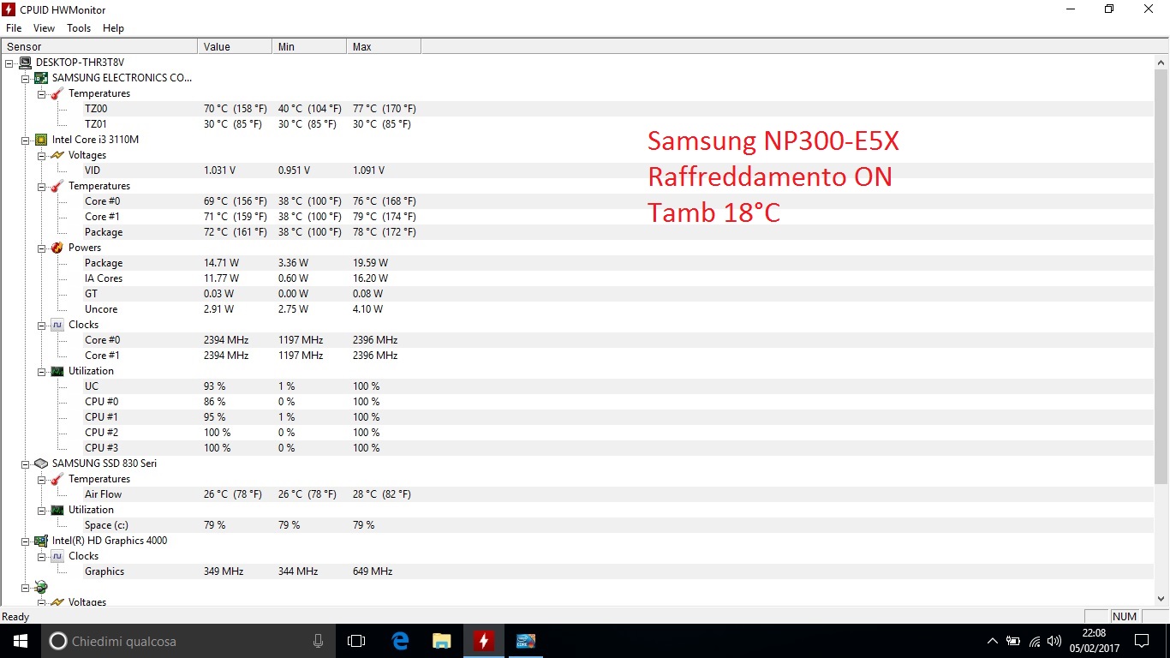Screen dimensions: 1170x658
Task: Click the Intel HD Graphics 4000 card icon
Action: click(x=40, y=541)
